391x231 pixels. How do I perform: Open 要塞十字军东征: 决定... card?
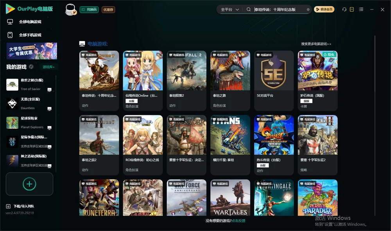point(187,145)
